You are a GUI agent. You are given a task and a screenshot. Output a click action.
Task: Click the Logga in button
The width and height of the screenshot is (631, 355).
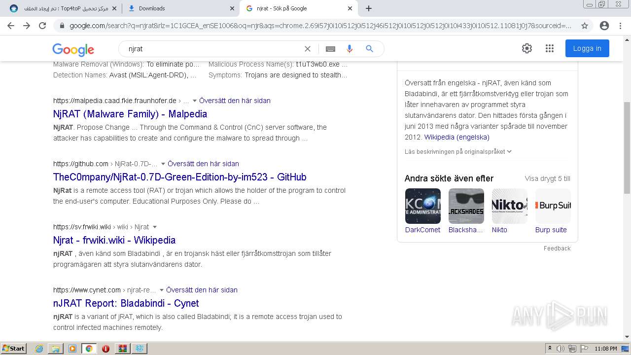(587, 48)
